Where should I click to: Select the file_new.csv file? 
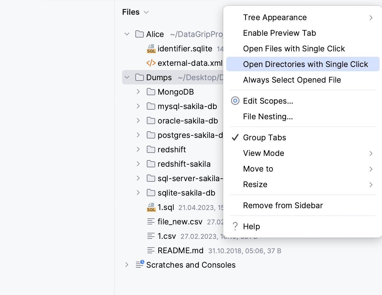(180, 222)
